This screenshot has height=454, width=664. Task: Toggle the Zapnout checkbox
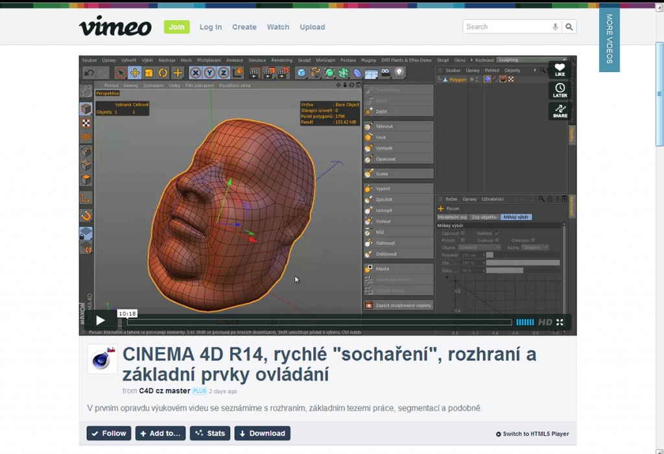coord(463,233)
